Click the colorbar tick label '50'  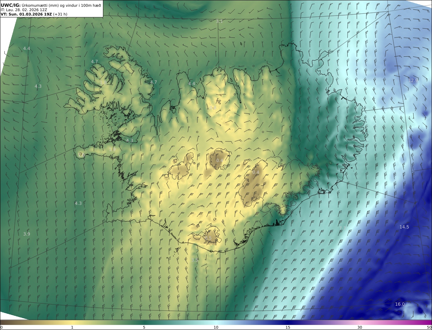429,327
